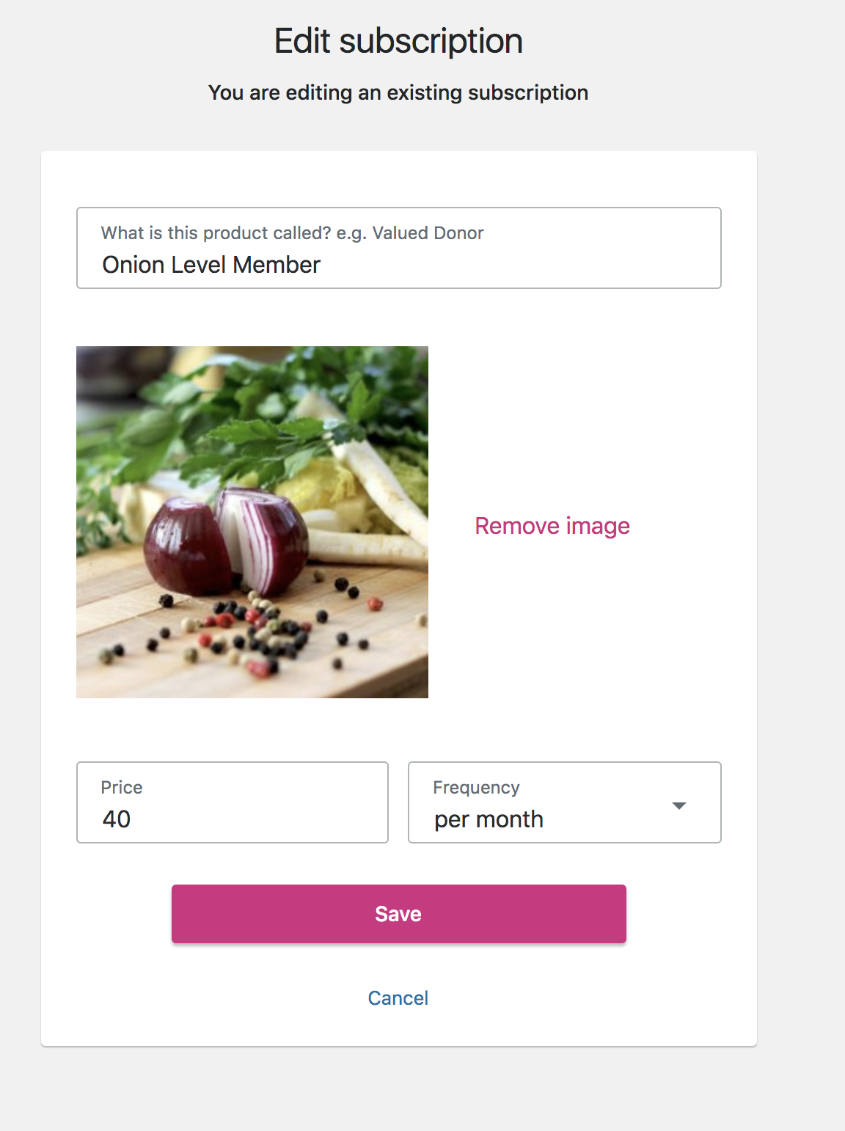845x1131 pixels.
Task: Click the Frequency dropdown arrow icon
Action: tap(679, 805)
